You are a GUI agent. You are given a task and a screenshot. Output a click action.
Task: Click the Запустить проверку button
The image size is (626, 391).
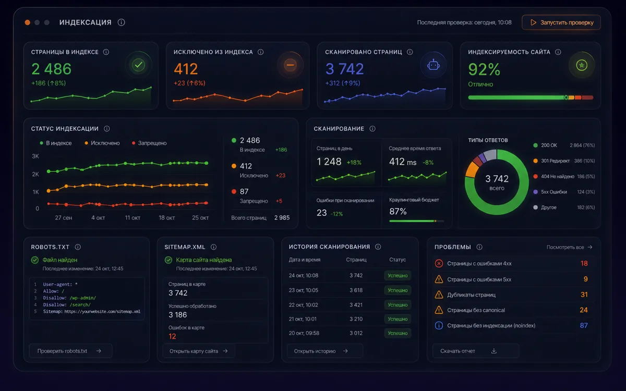point(561,22)
